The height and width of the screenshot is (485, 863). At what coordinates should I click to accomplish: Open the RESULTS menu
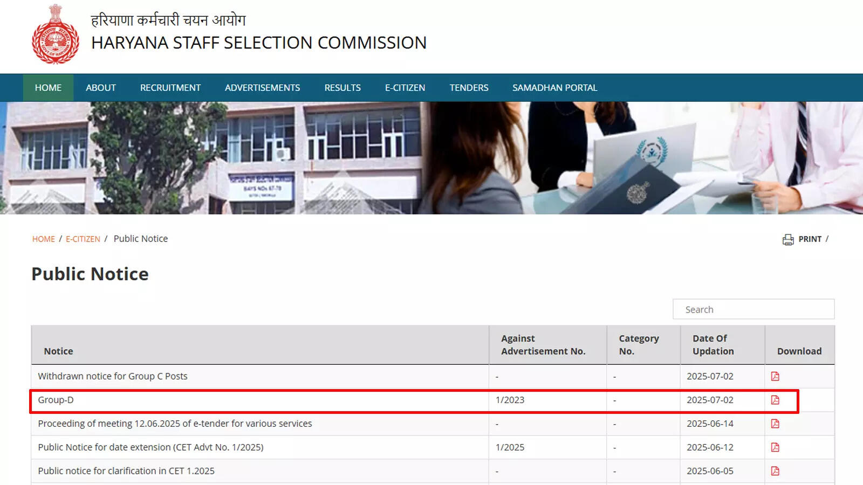point(343,88)
